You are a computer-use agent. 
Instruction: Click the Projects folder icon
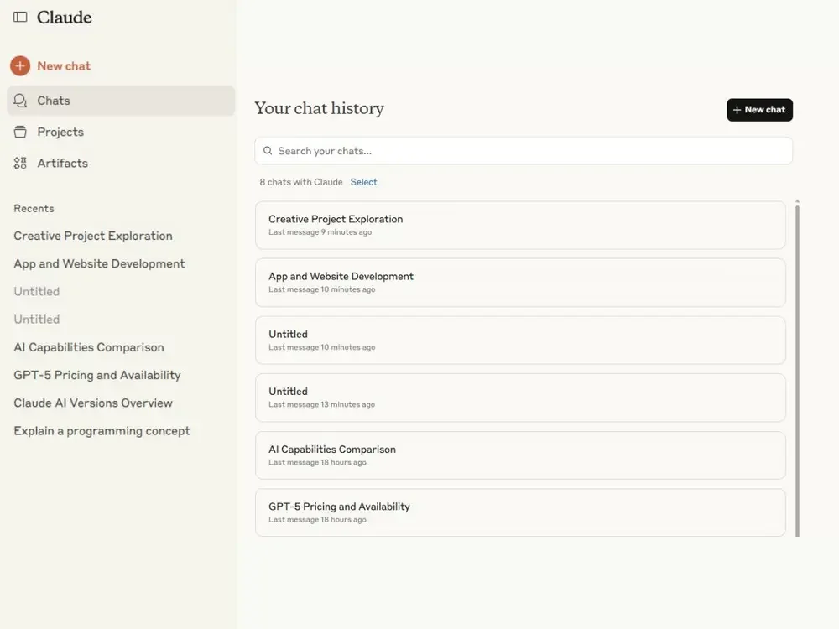(x=20, y=132)
